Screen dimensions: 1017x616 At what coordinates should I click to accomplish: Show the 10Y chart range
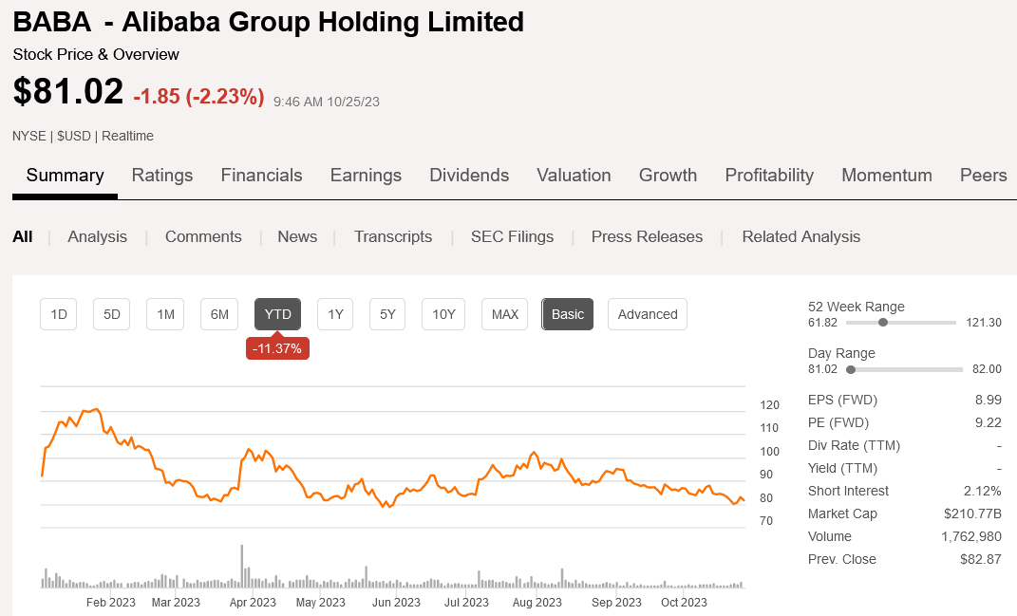(x=443, y=314)
